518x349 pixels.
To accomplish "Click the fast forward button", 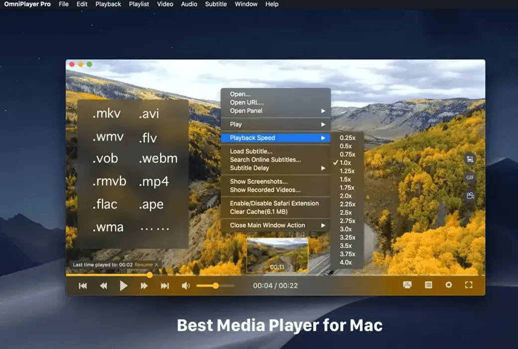I will (144, 286).
